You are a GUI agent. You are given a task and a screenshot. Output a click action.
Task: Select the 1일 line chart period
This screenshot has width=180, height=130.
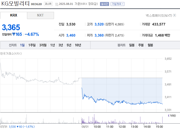(22, 45)
